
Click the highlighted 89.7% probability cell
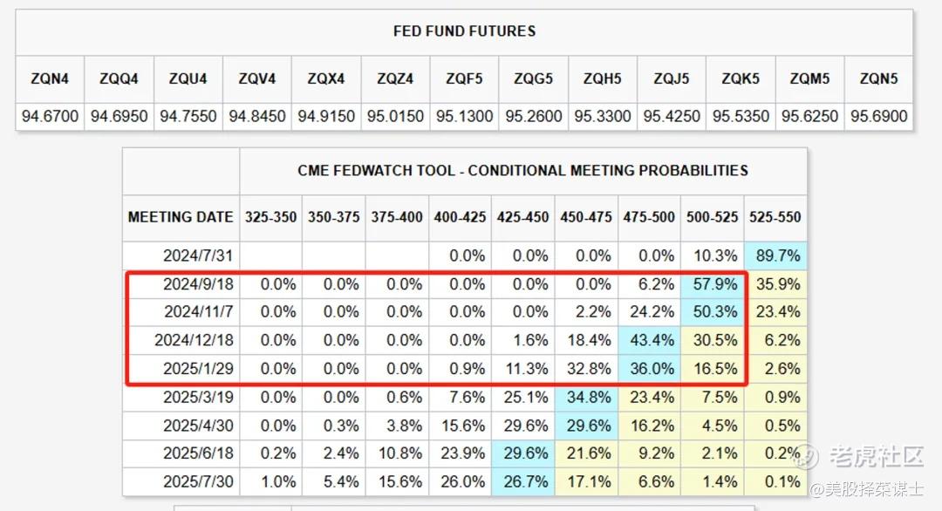tap(775, 255)
